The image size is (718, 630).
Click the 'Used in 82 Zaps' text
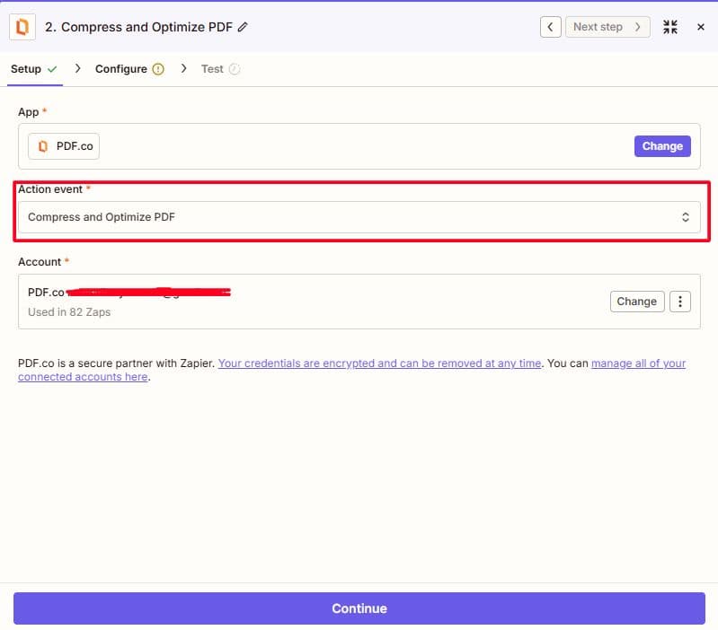[69, 312]
